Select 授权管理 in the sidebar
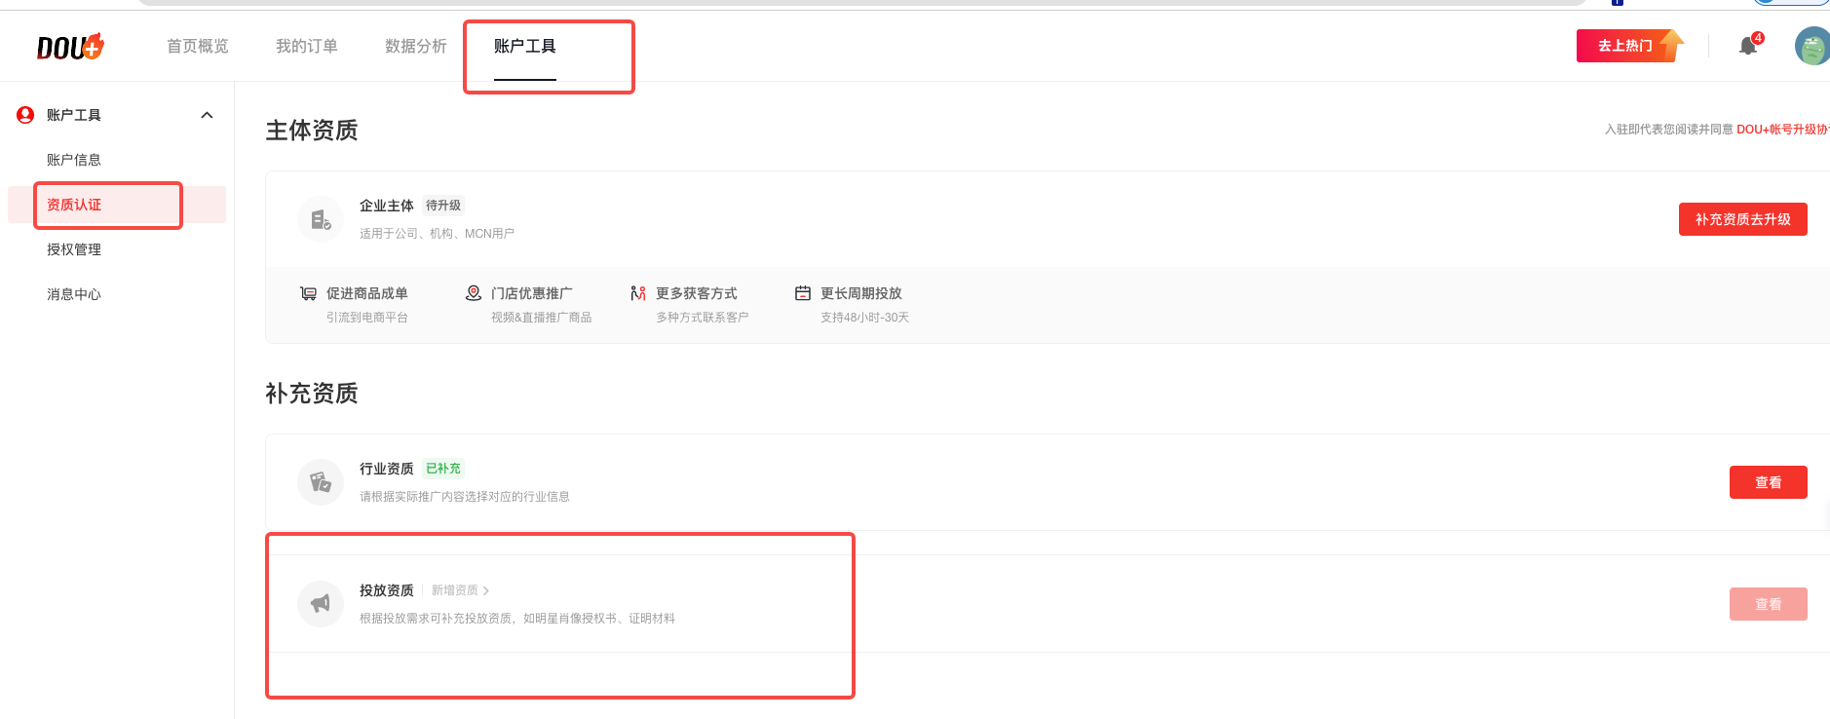 (x=74, y=249)
